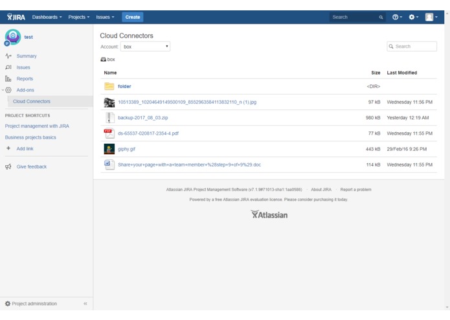The width and height of the screenshot is (450, 320).
Task: Open the help menu icon
Action: (397, 17)
